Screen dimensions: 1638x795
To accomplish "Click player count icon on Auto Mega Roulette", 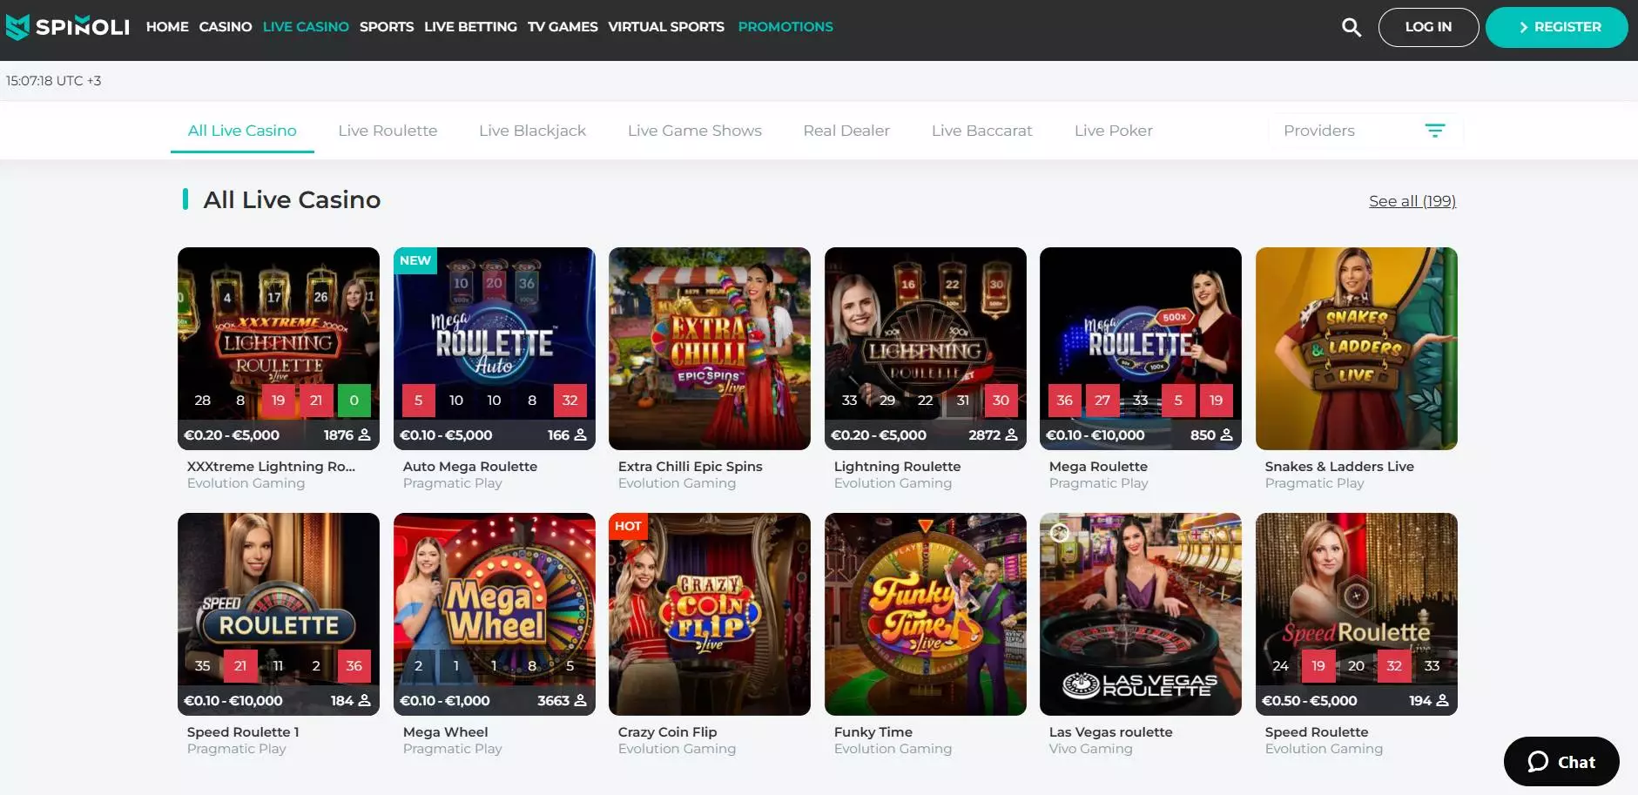I will click(581, 435).
